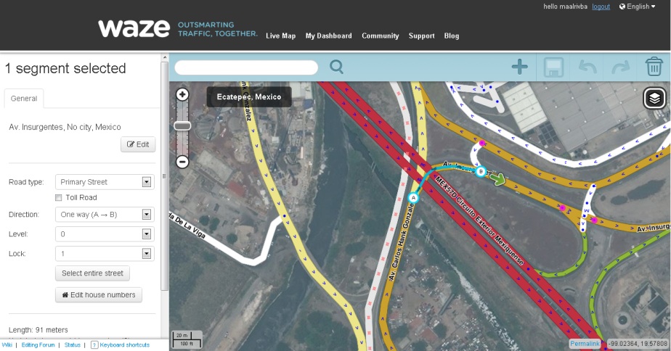Click the logout link
671x351 pixels.
(601, 7)
